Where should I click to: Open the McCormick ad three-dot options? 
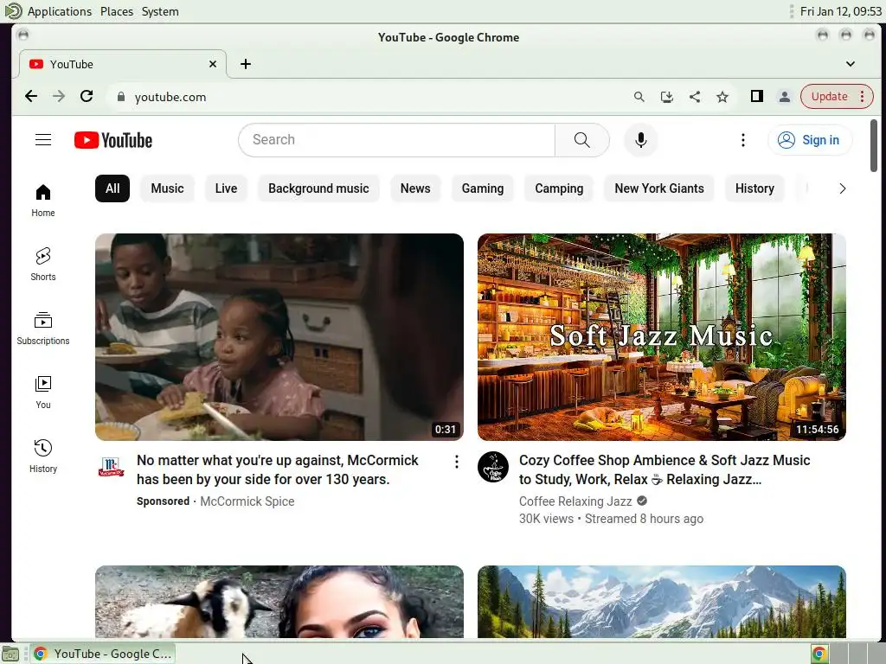pyautogui.click(x=457, y=462)
